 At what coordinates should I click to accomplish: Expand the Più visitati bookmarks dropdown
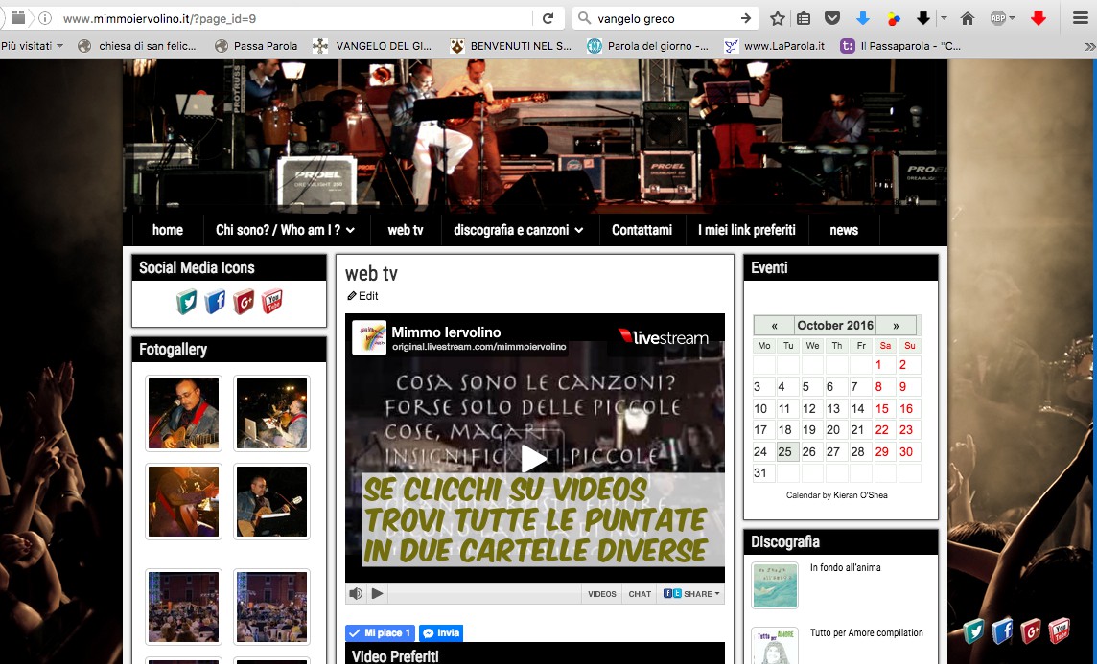[x=33, y=46]
